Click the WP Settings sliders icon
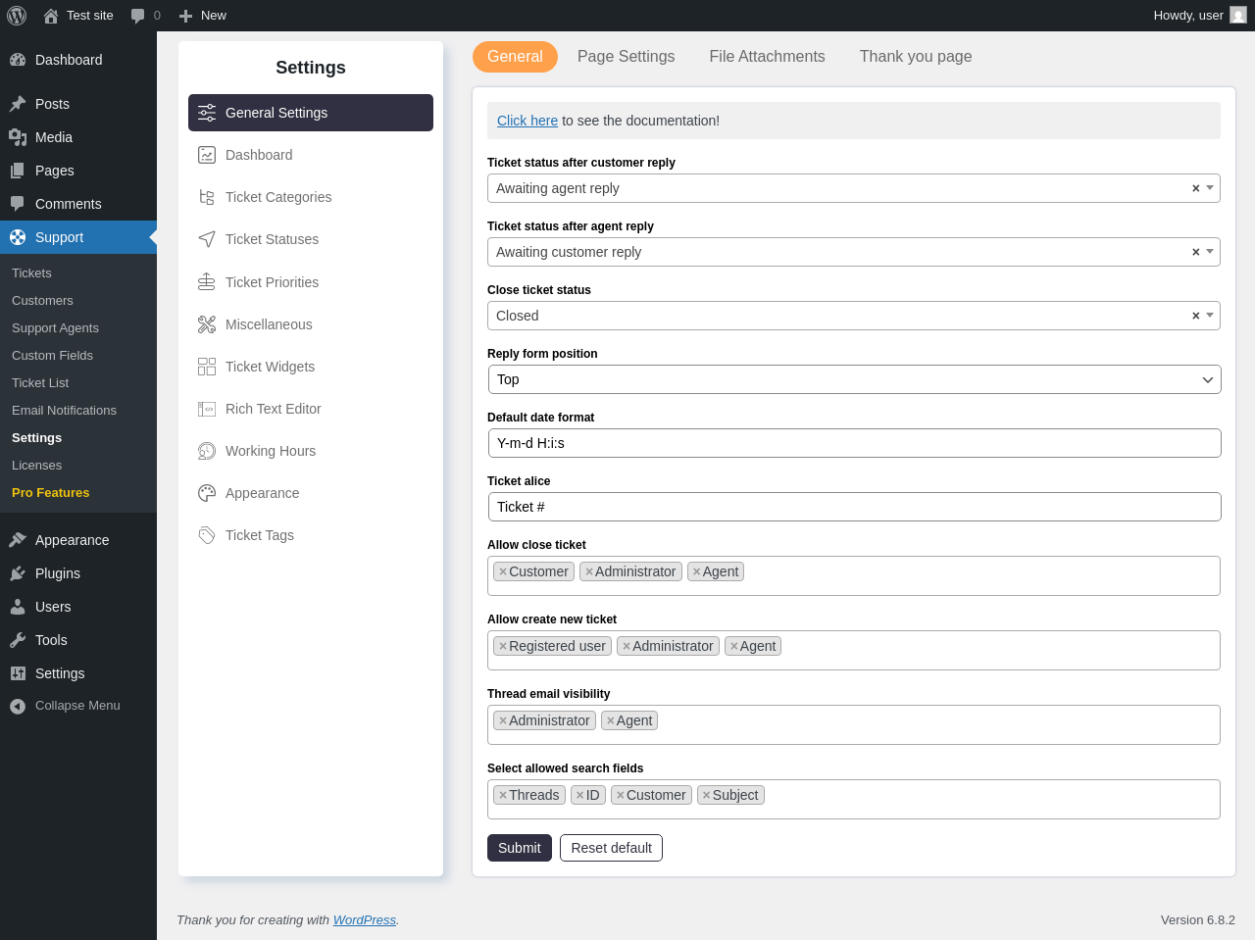 point(18,673)
